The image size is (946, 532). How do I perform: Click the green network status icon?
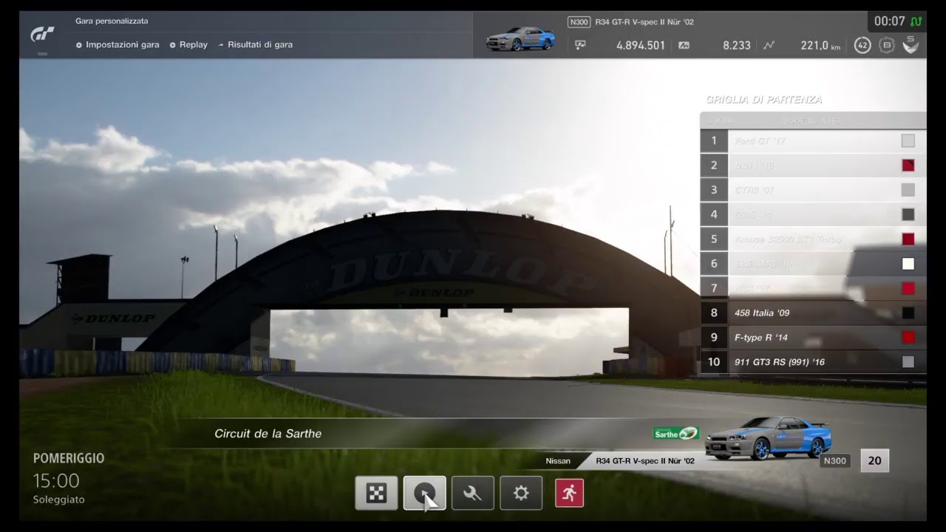(x=916, y=21)
